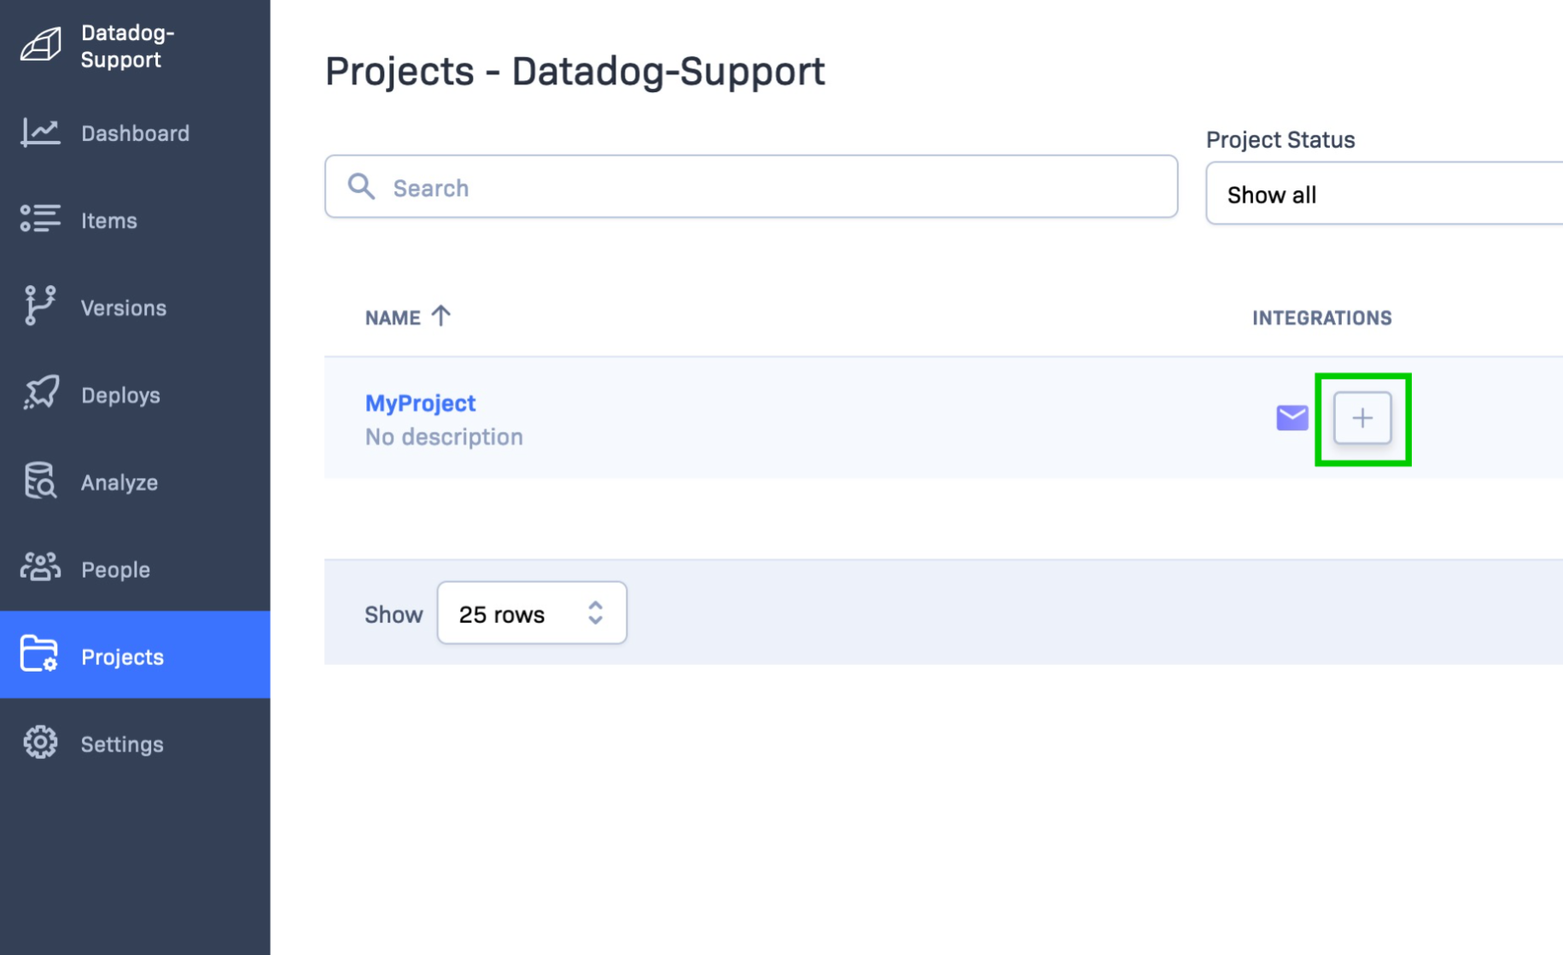Click the Items list icon
This screenshot has height=955, width=1563.
(x=40, y=219)
